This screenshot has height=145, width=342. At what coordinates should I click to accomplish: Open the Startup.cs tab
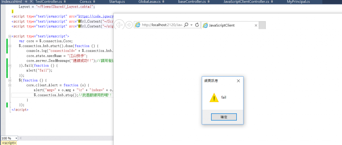click(117, 2)
